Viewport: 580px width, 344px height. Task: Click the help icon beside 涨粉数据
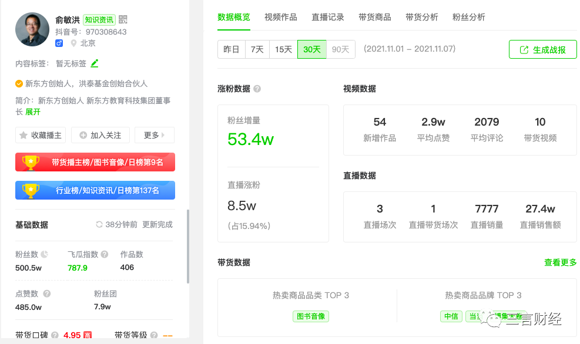point(257,89)
